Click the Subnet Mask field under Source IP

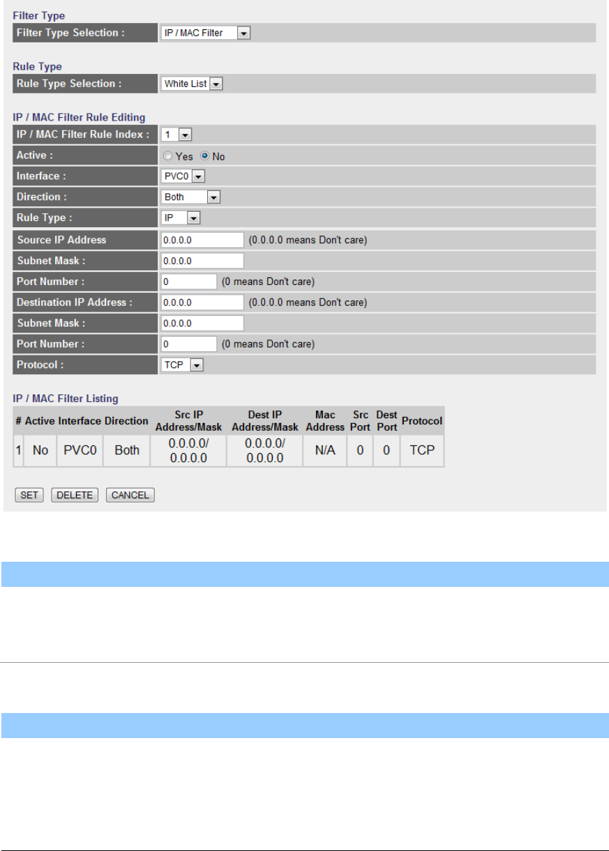202,261
